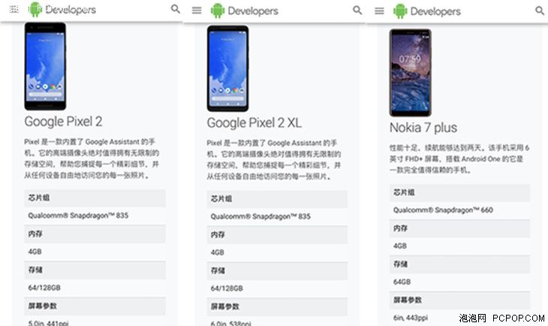The width and height of the screenshot is (548, 326).
Task: Click the 'Google Pixel 2 XL' heading
Action: coord(254,122)
